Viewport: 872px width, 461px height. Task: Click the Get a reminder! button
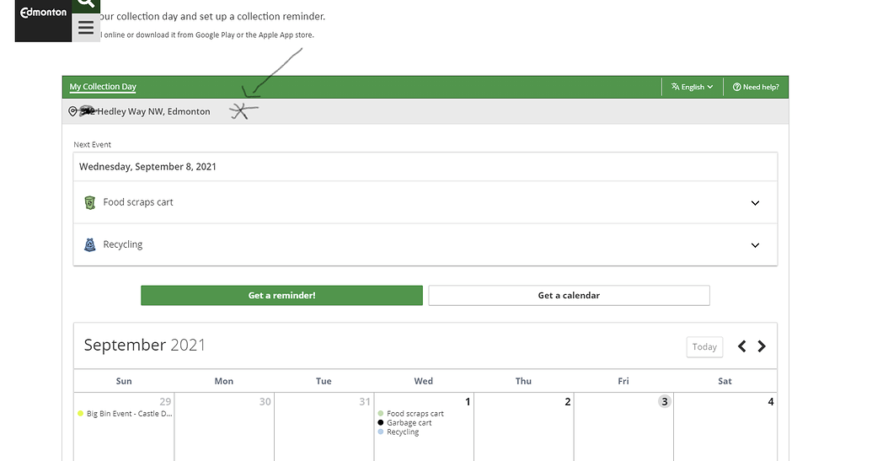click(282, 295)
